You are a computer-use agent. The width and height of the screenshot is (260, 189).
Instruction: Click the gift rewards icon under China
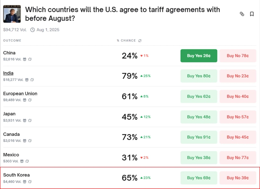[x=25, y=59]
